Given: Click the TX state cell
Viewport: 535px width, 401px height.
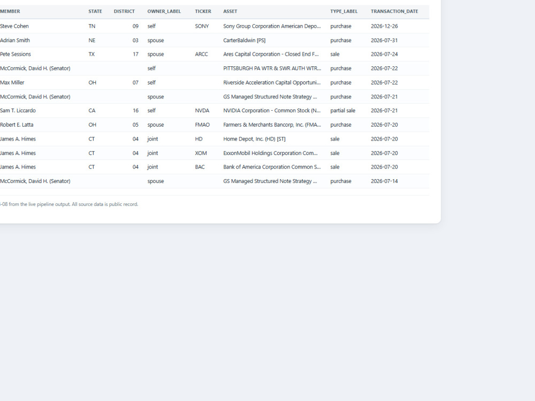Looking at the screenshot, I should click(x=91, y=54).
